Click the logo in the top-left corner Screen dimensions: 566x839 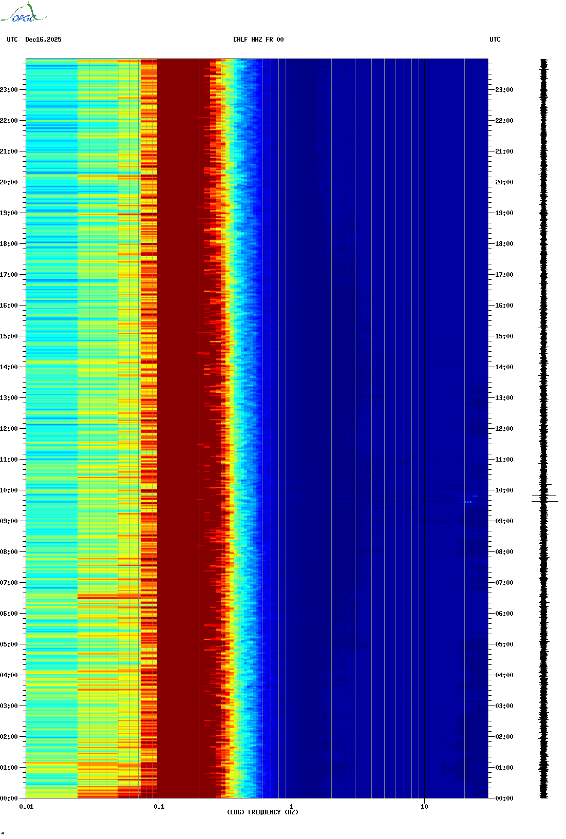click(23, 13)
